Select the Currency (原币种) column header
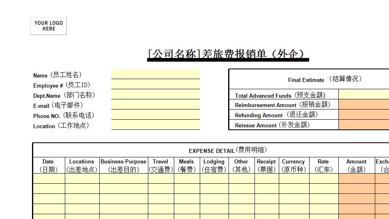Image resolution: width=389 pixels, height=219 pixels. tap(294, 165)
